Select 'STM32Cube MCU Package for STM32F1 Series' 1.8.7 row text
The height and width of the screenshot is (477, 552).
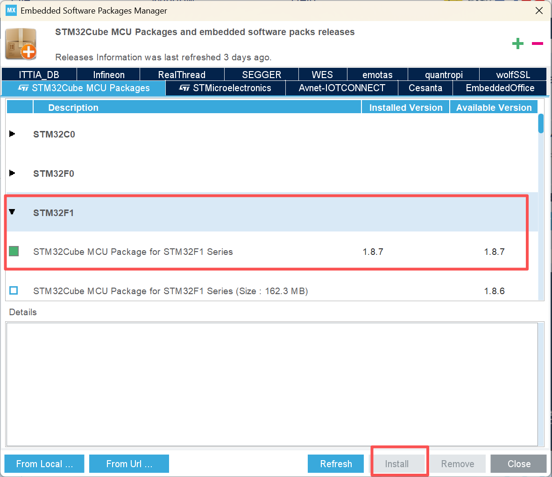133,252
